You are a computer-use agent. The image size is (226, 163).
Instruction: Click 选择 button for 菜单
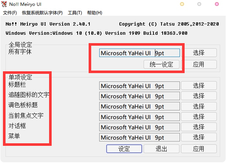199,137
